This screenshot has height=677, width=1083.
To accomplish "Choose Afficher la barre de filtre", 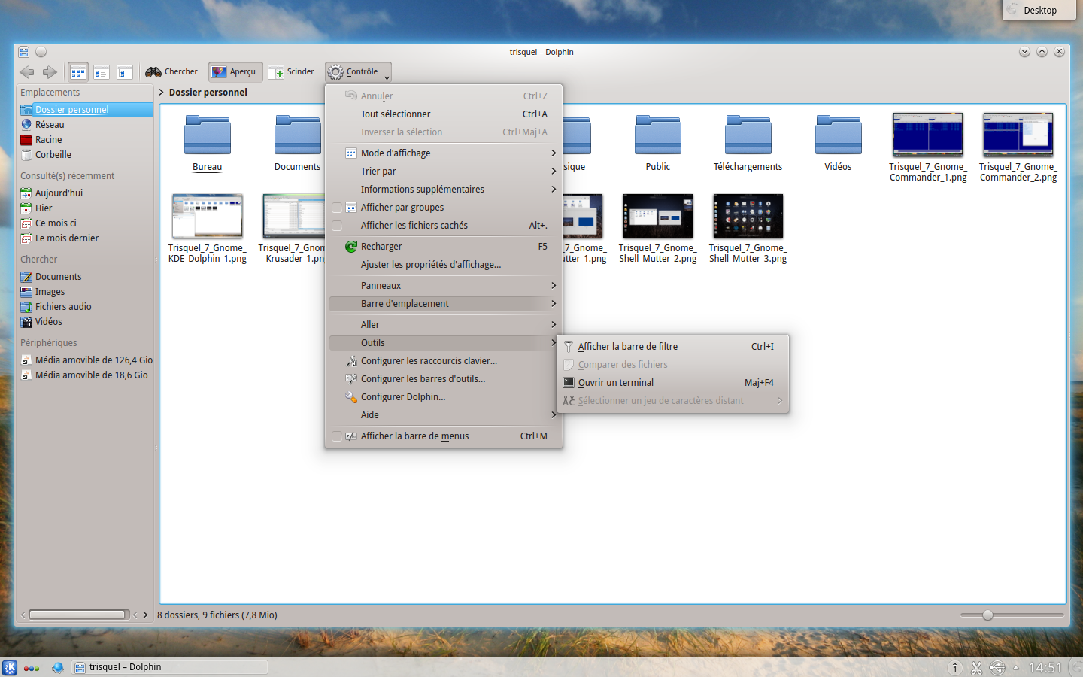I will pos(672,347).
